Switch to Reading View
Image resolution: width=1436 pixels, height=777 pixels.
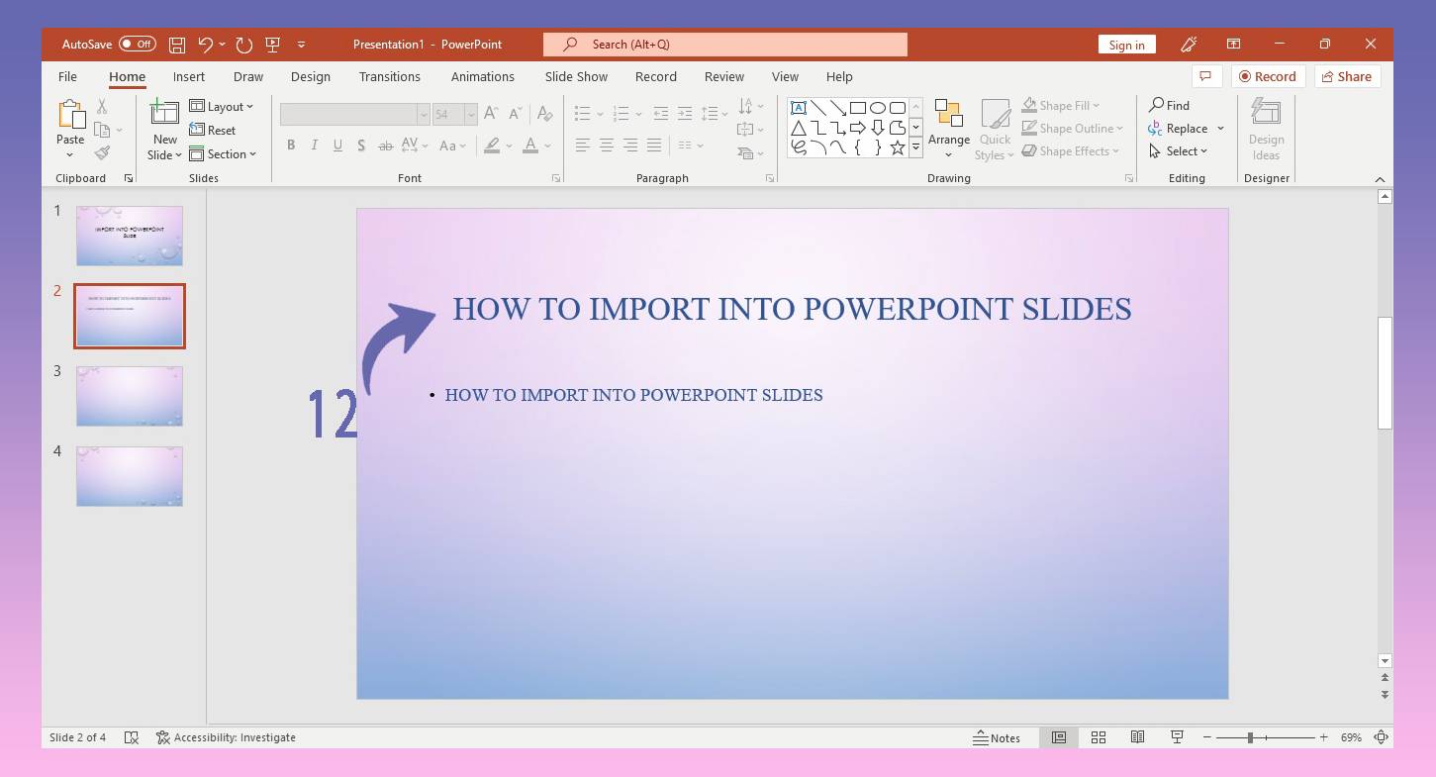(x=1138, y=737)
